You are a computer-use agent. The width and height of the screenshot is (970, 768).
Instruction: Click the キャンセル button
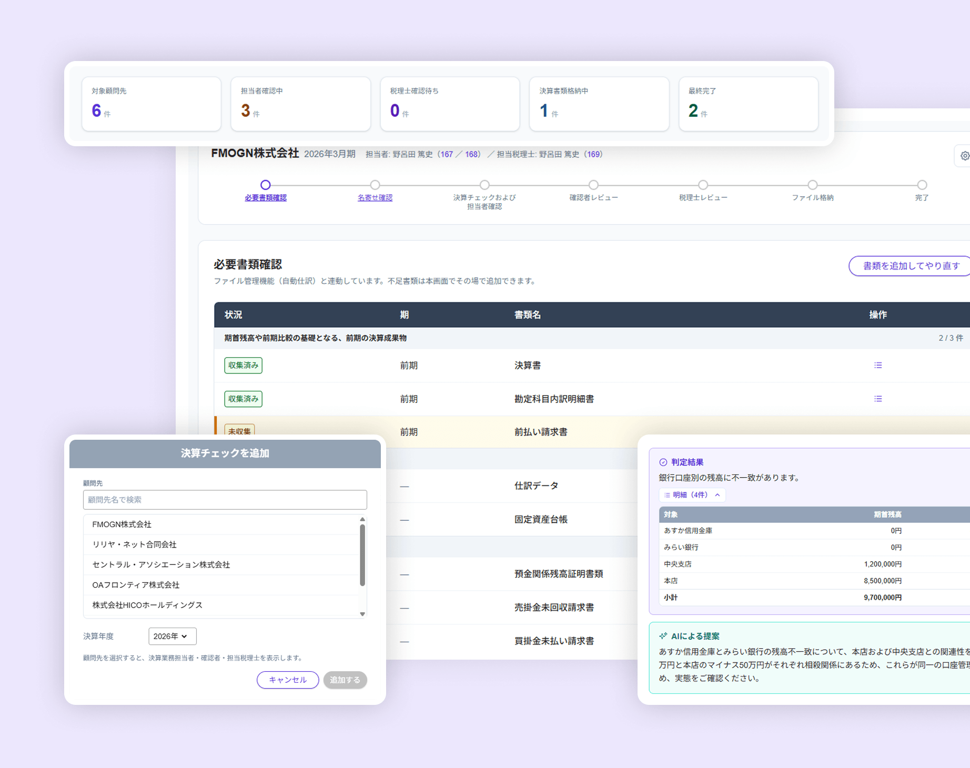(288, 680)
